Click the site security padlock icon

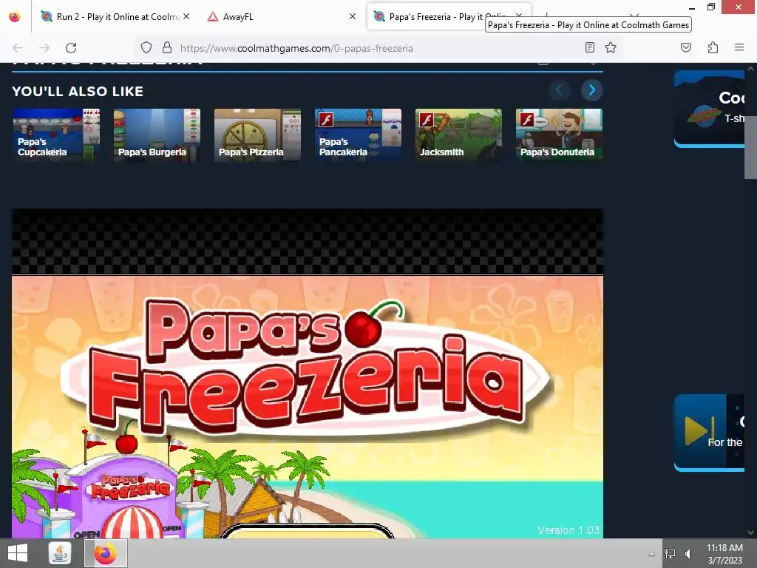167,48
